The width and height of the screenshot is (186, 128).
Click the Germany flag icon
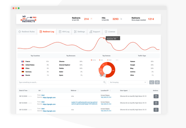tap(23, 72)
